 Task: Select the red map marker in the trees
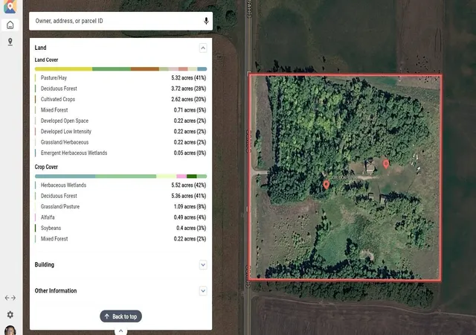pyautogui.click(x=326, y=185)
